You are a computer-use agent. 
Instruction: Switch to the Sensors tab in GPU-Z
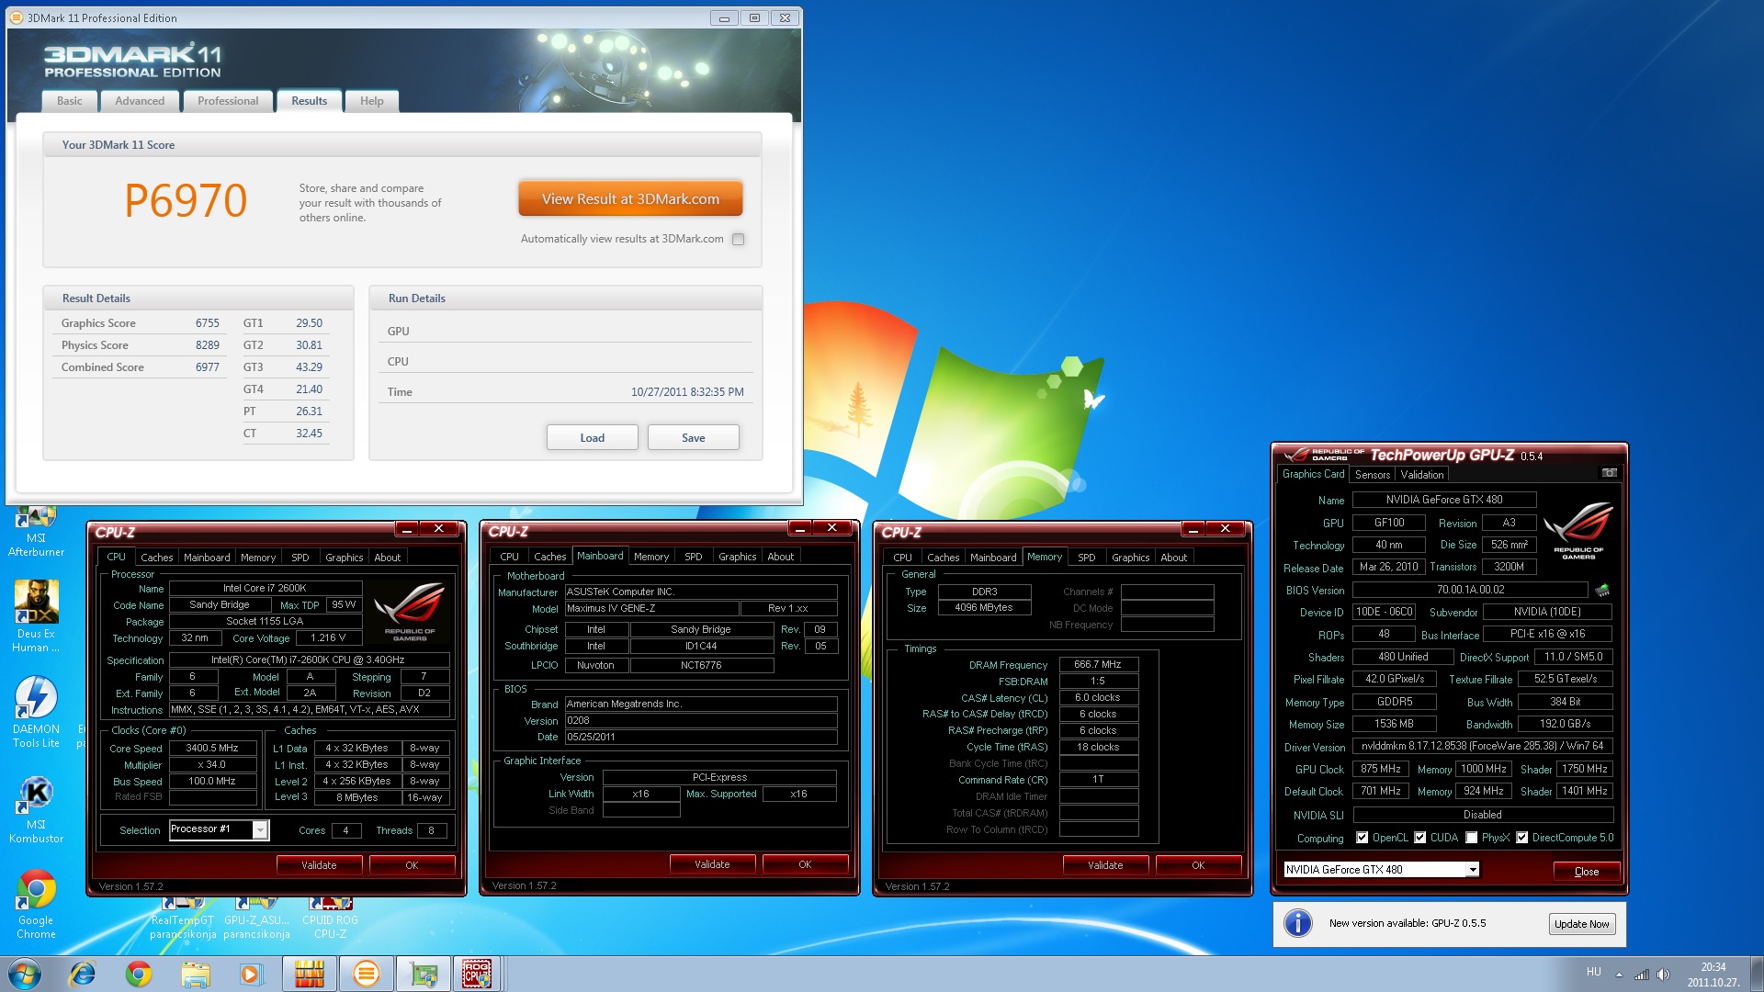click(x=1372, y=475)
